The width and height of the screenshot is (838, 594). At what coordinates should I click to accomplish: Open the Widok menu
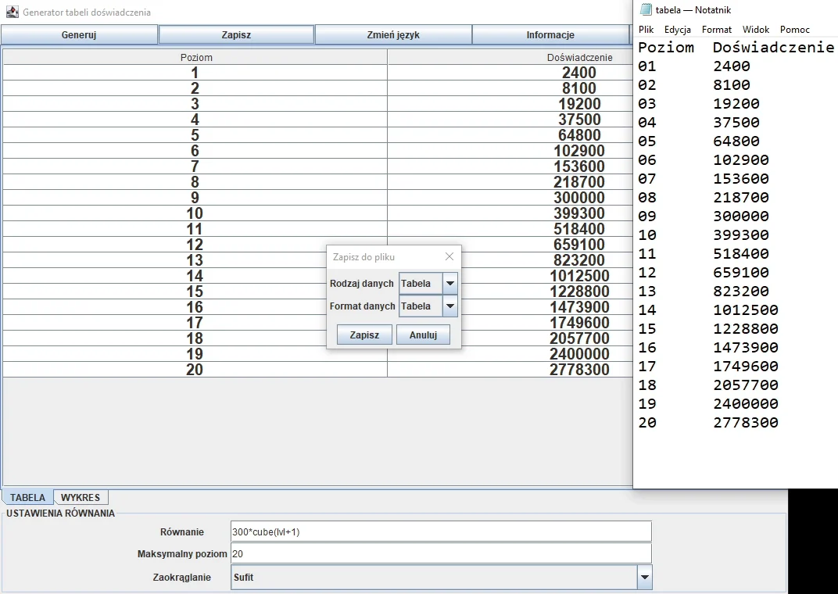[x=755, y=29]
